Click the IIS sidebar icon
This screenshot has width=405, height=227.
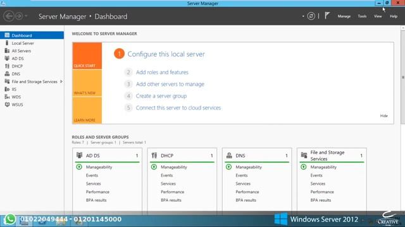pos(7,90)
